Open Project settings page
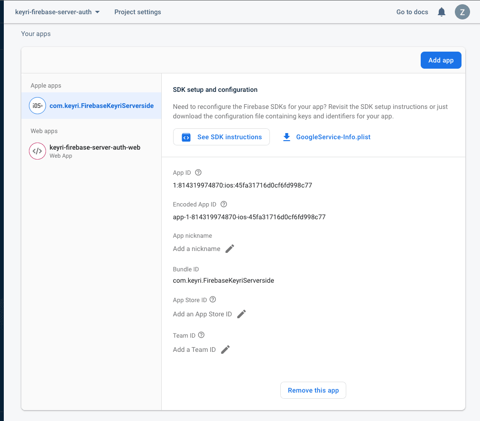The width and height of the screenshot is (480, 421). point(138,12)
